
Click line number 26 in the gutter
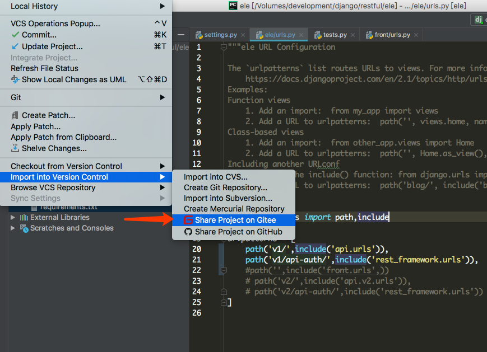tap(197, 313)
